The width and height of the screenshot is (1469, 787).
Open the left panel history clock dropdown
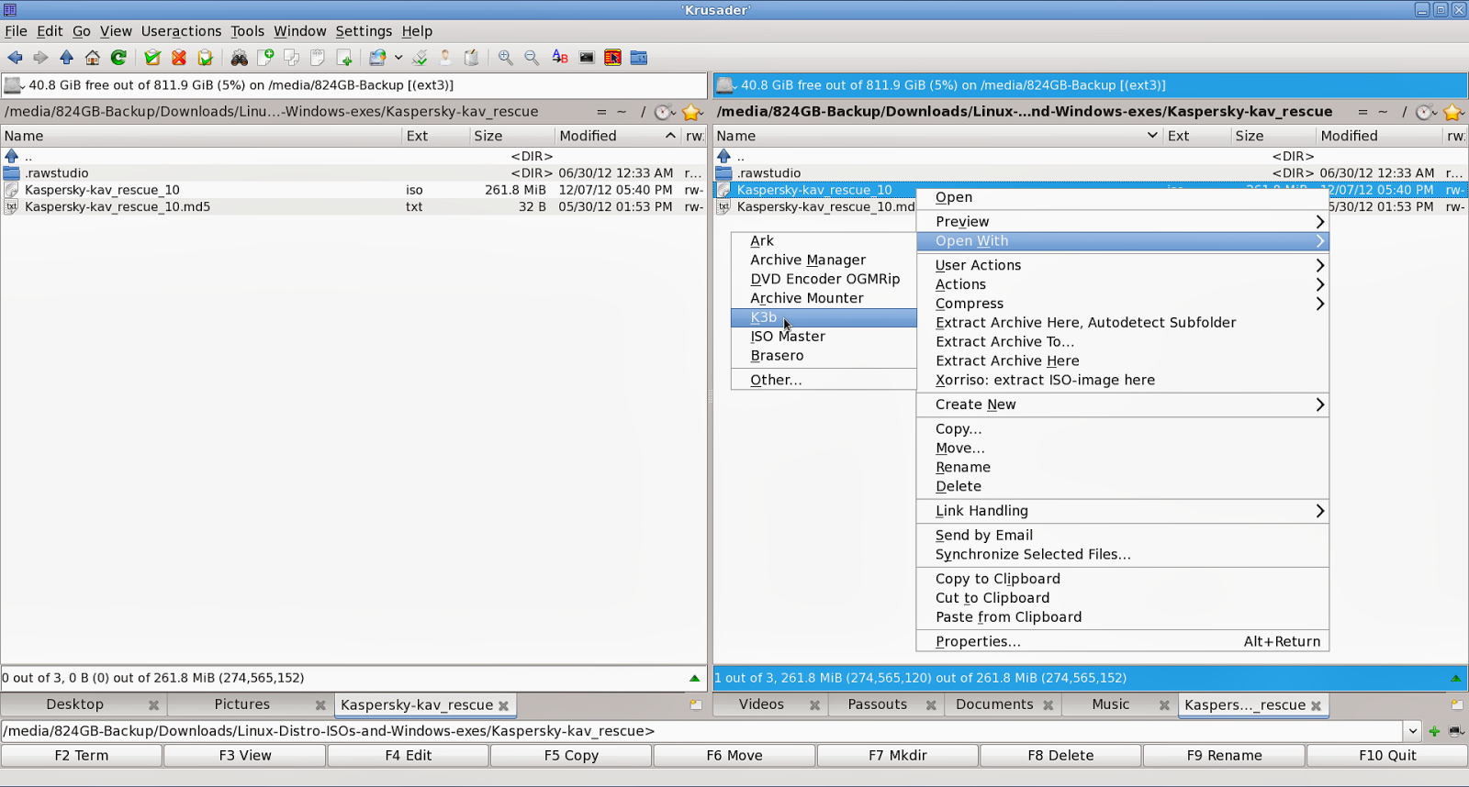pyautogui.click(x=665, y=112)
